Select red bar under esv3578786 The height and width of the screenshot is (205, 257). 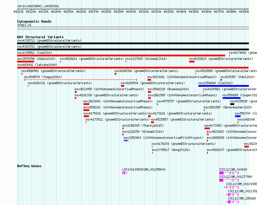tap(26, 62)
